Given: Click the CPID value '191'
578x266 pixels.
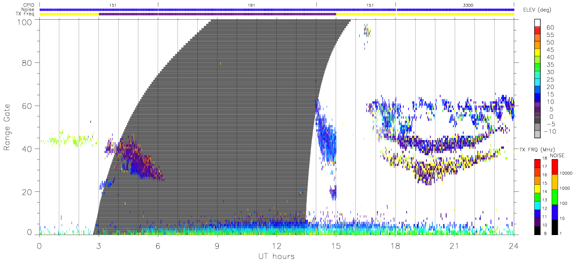Looking at the screenshot, I should 251,5.
